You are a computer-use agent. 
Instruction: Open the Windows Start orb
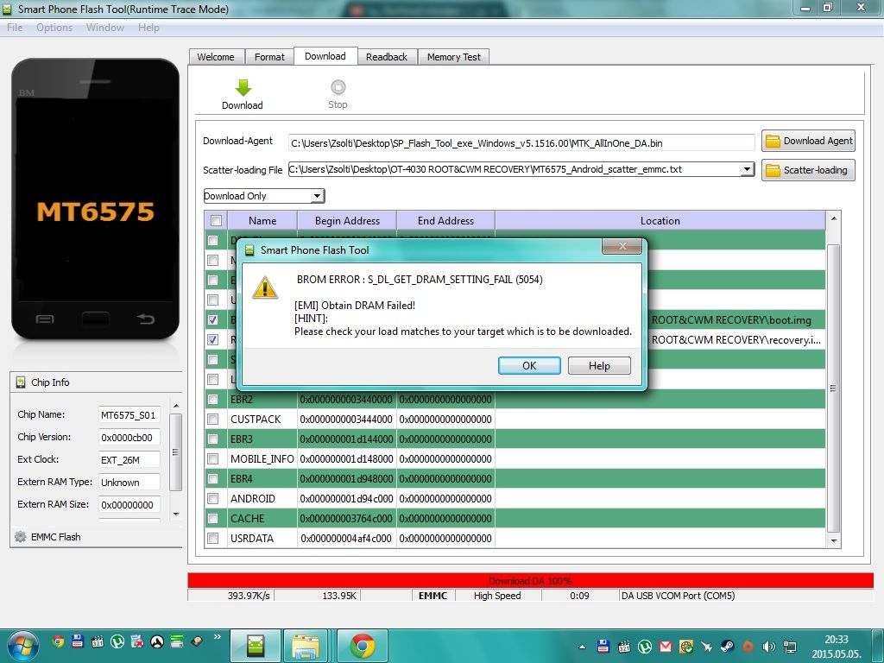point(22,646)
